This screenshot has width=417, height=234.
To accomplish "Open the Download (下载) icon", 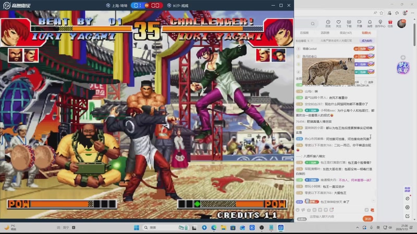I will (349, 22).
